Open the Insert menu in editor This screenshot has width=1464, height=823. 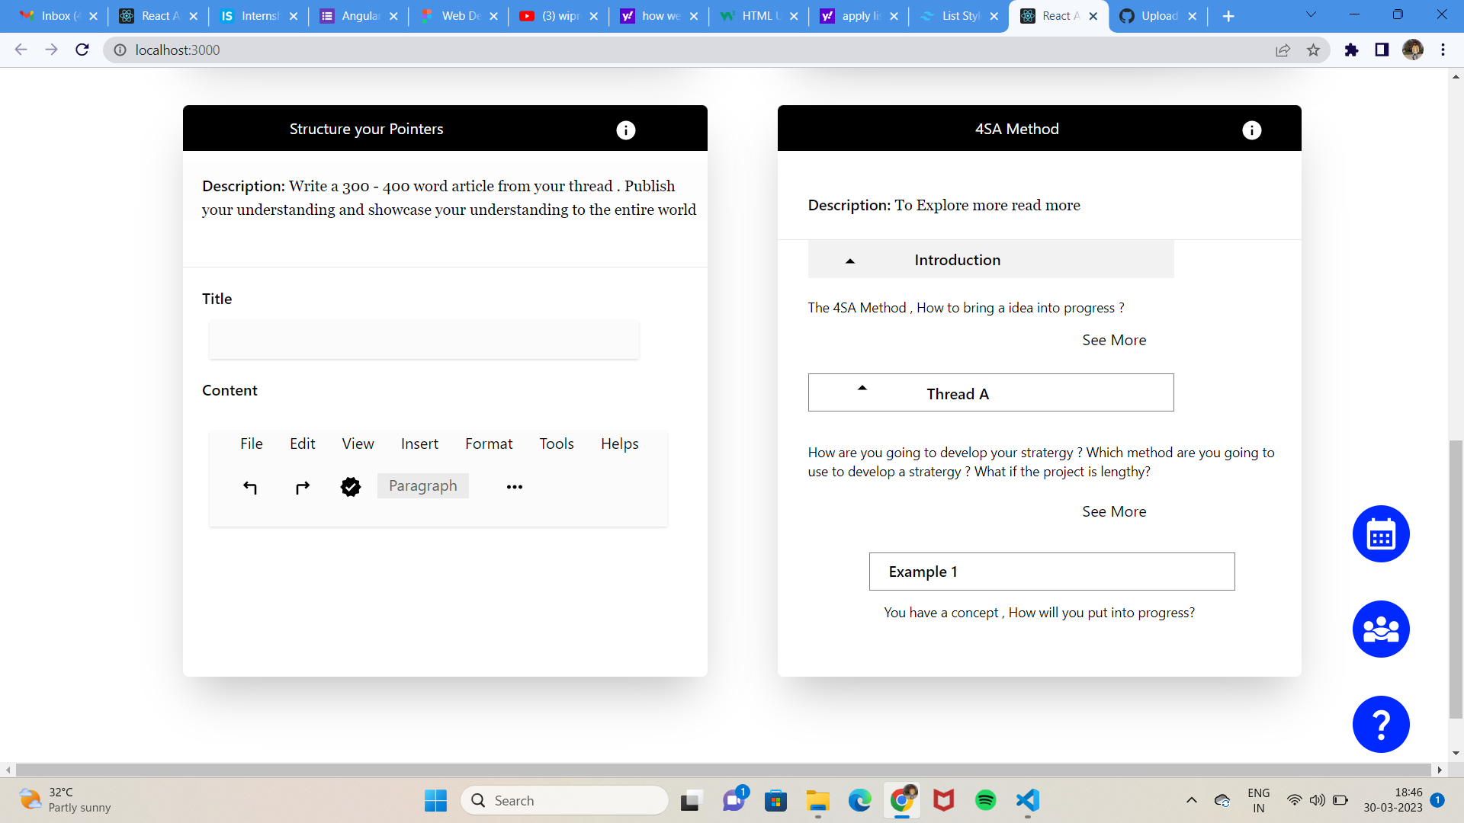tap(419, 444)
